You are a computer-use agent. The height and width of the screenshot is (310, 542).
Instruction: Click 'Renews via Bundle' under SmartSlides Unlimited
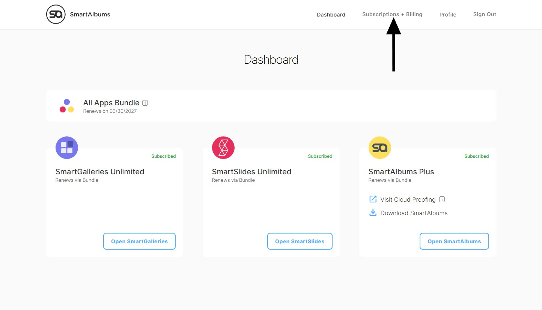(x=233, y=180)
